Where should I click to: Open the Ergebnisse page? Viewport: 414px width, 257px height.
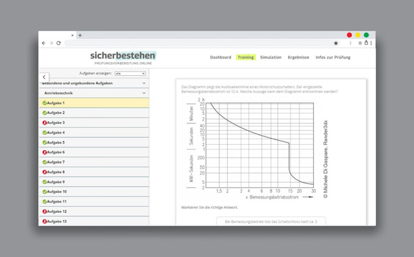coord(298,57)
